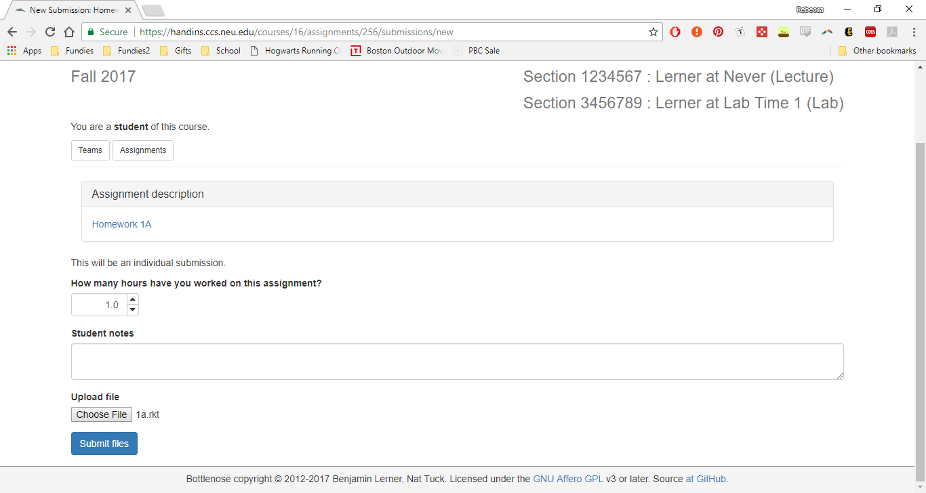Open the red CORS extension
926x493 pixels.
coord(870,32)
